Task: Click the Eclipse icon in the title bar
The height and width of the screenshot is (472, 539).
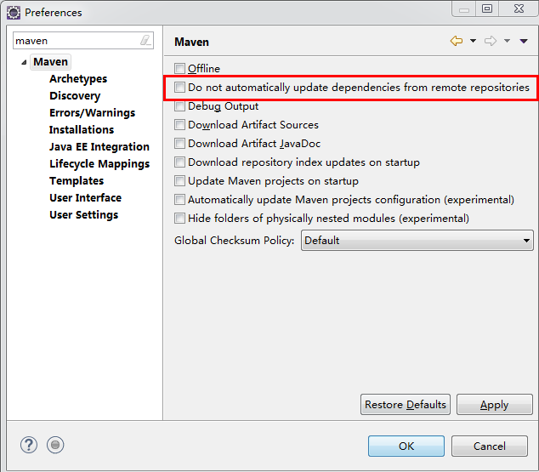Action: tap(14, 13)
